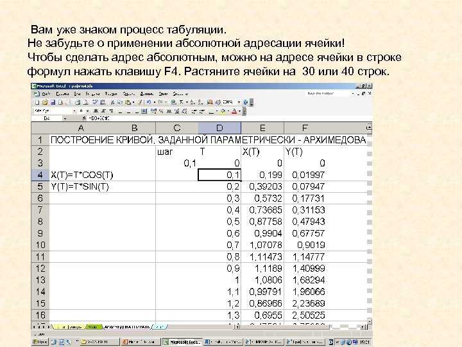Apply the yellow fill color bucket

(223, 111)
